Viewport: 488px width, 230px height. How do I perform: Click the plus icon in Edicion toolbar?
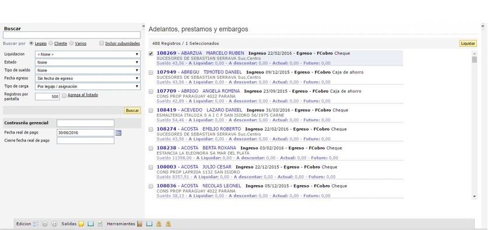45,224
